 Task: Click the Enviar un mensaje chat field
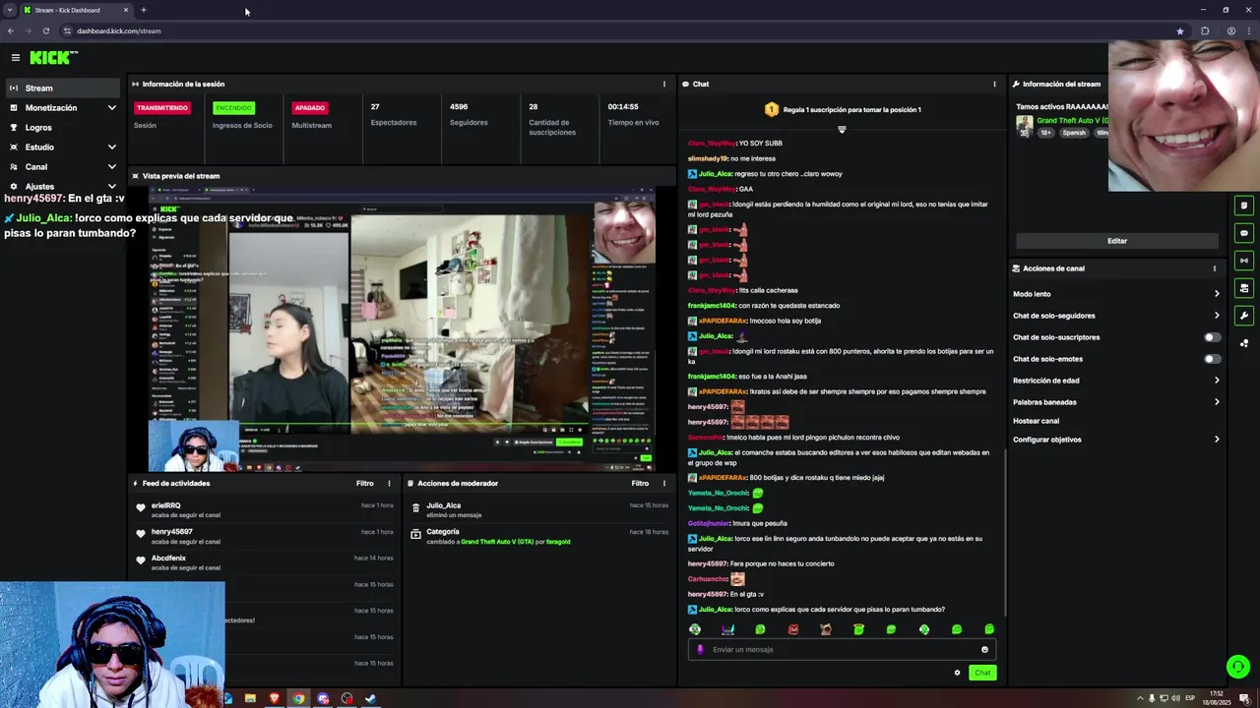(x=842, y=649)
